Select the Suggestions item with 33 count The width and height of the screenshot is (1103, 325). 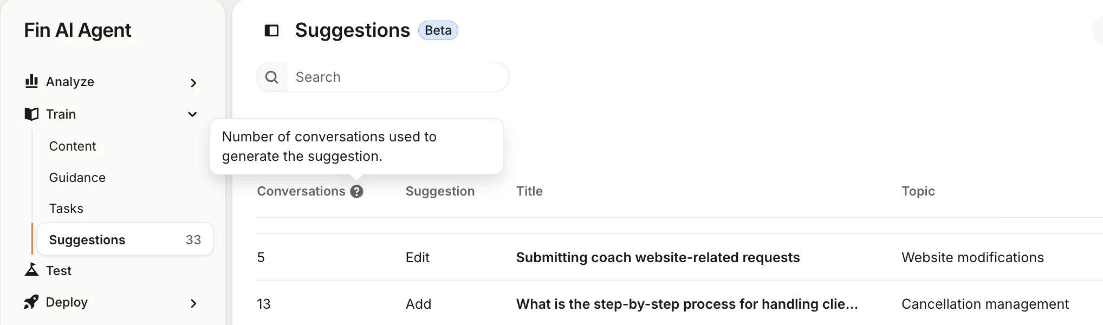point(125,239)
